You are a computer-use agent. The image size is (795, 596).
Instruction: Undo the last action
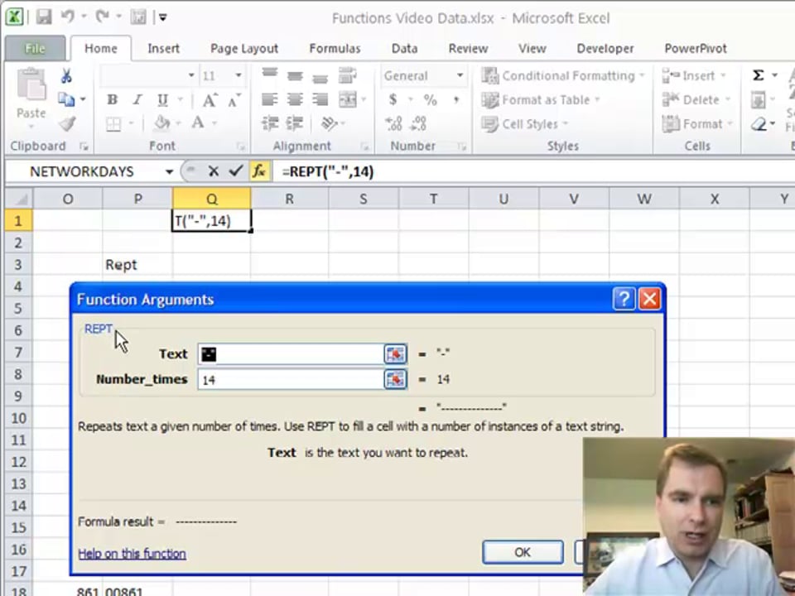pos(67,17)
